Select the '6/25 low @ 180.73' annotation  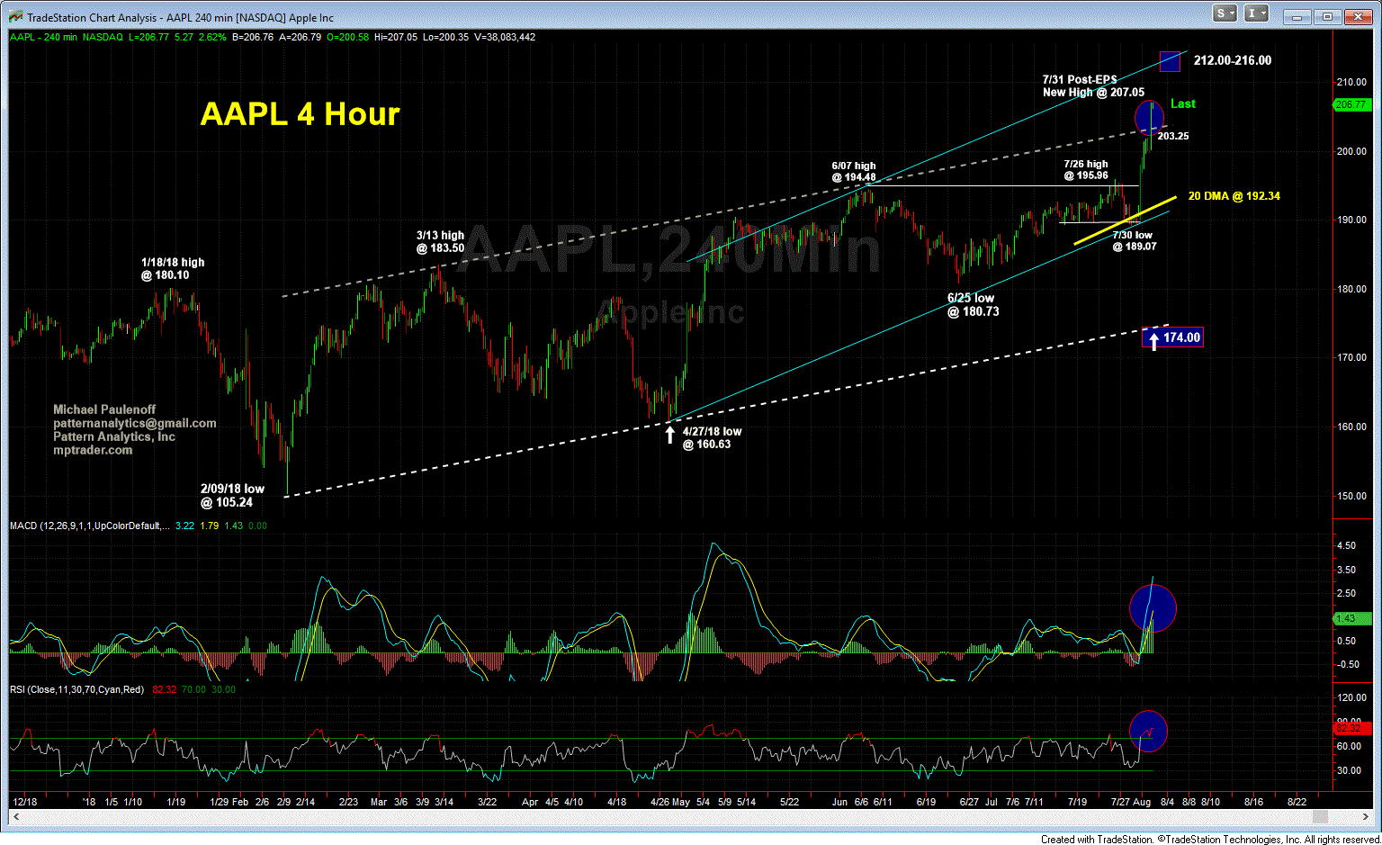pos(973,305)
